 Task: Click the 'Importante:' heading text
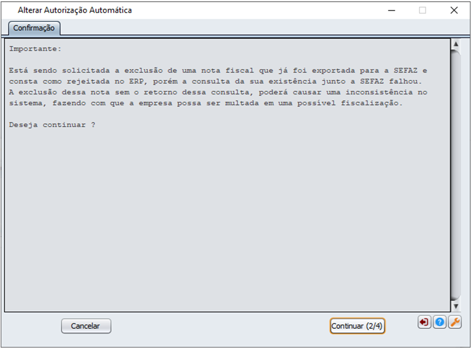pyautogui.click(x=35, y=49)
